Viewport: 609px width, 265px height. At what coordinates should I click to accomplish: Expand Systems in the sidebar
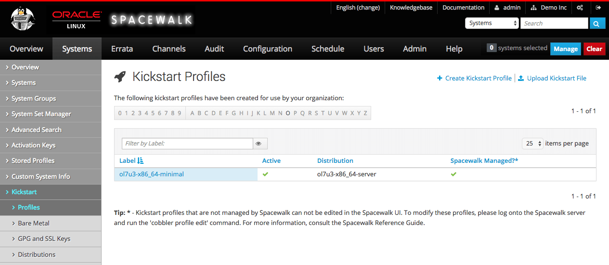click(x=51, y=83)
